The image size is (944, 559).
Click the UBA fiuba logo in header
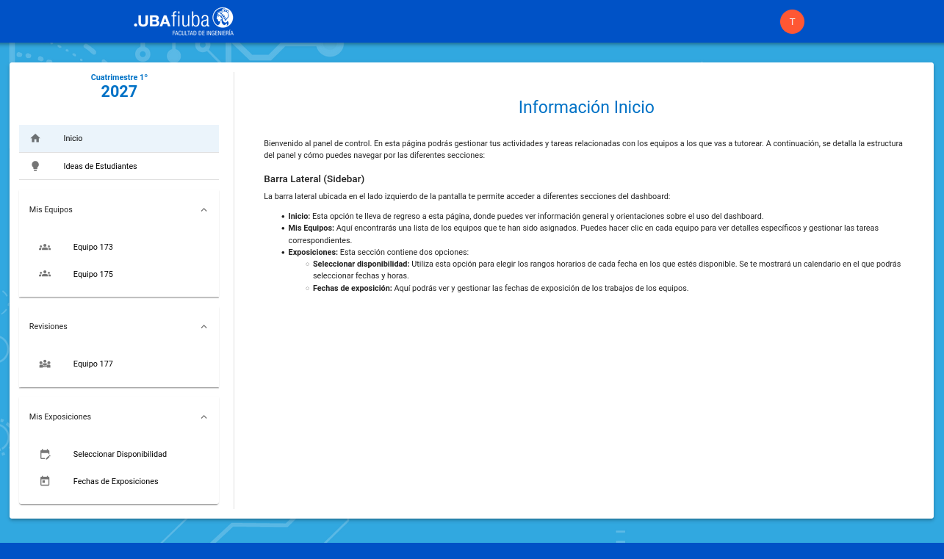tap(184, 21)
